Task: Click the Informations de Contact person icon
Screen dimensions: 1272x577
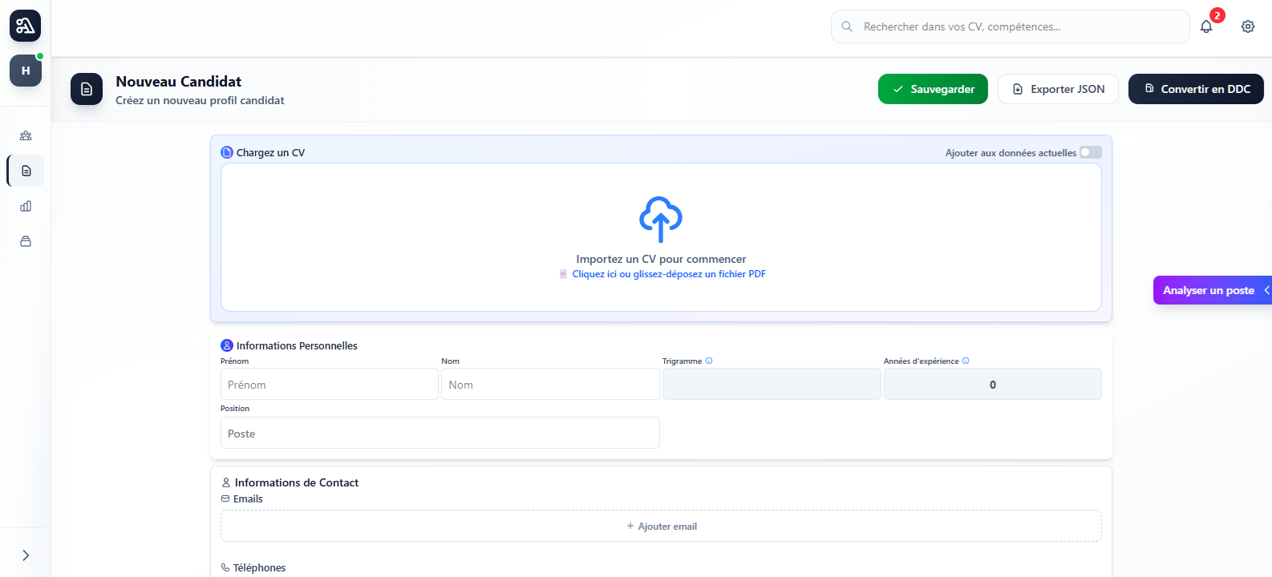Action: pyautogui.click(x=226, y=482)
